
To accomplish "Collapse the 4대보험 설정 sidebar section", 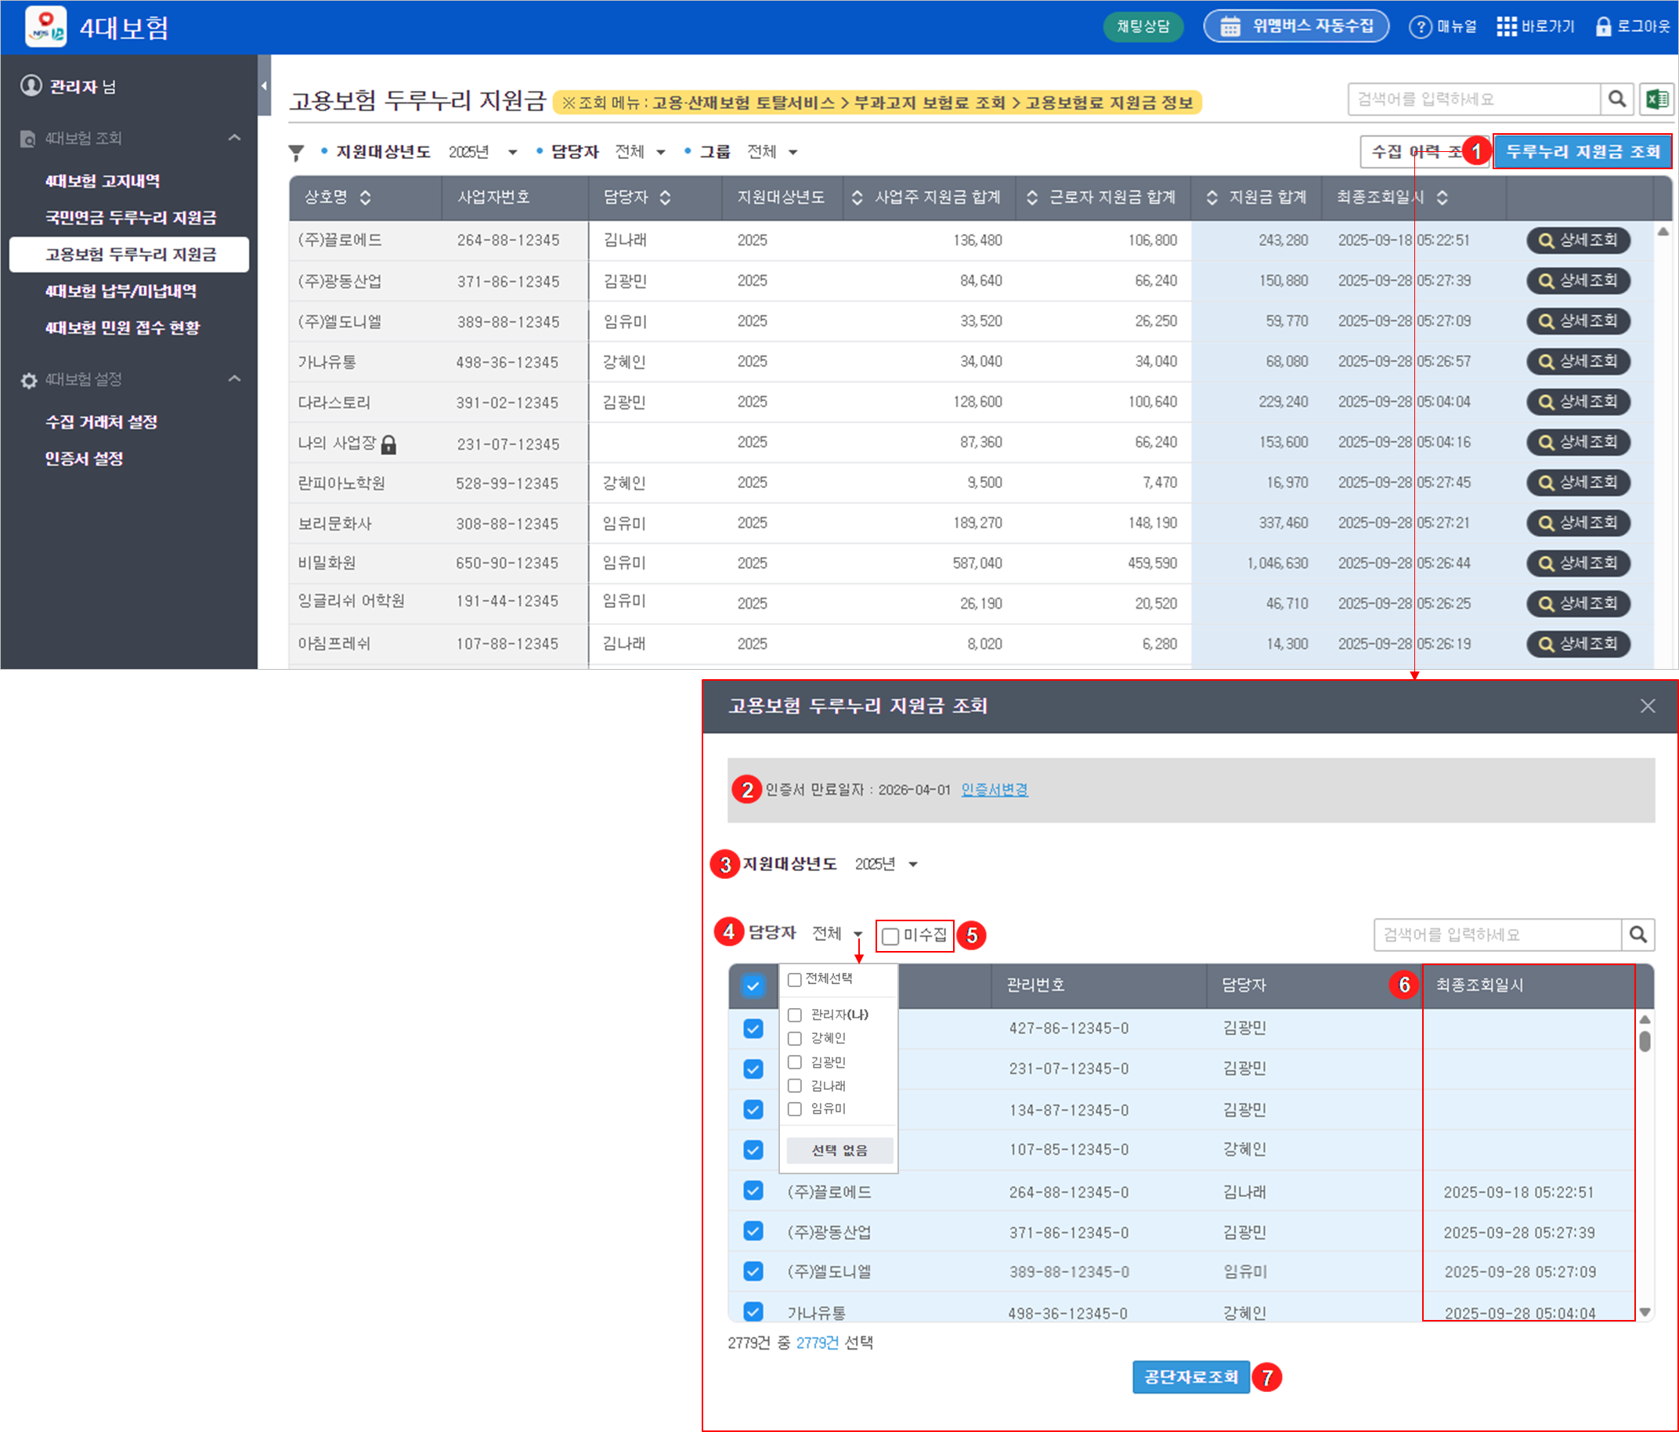I will 235,378.
